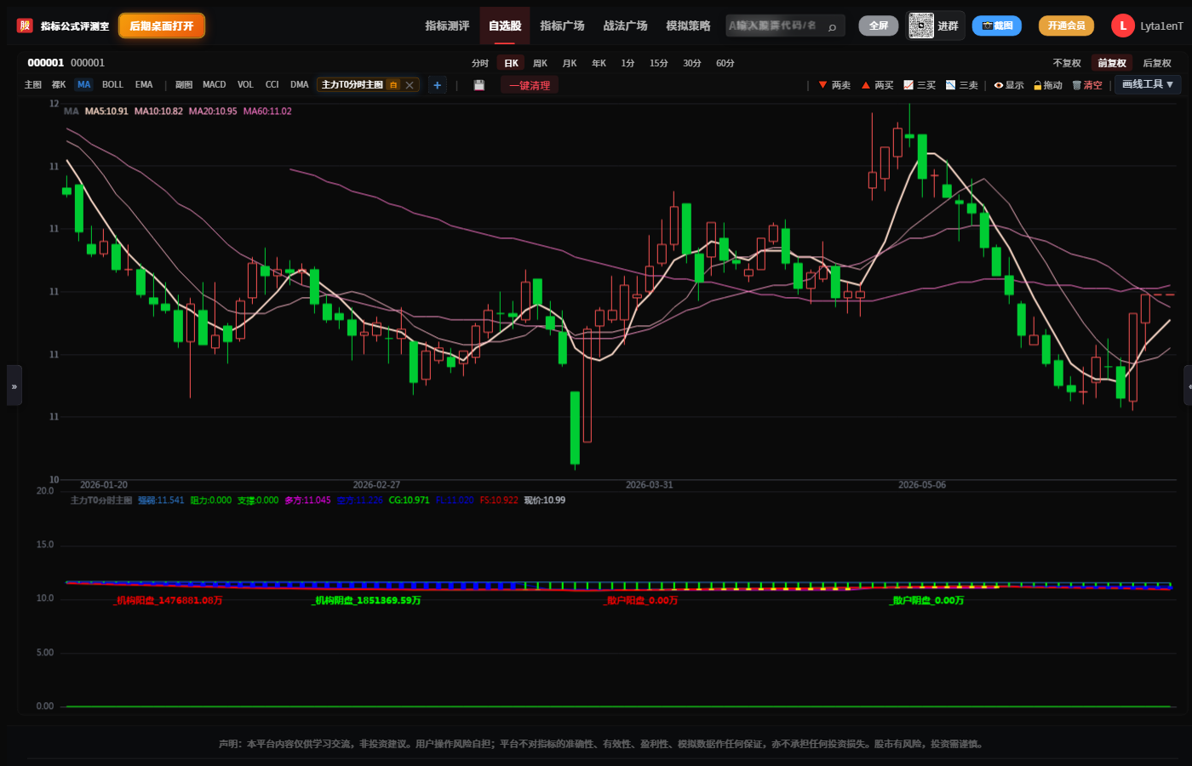This screenshot has height=766, width=1192.
Task: Toggle the EMA main-chart indicator
Action: (144, 84)
